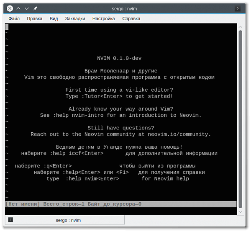251x232 pixels.
Task: Click the 'наберите :help<Enter> или <F1>' line
Action: click(119, 173)
